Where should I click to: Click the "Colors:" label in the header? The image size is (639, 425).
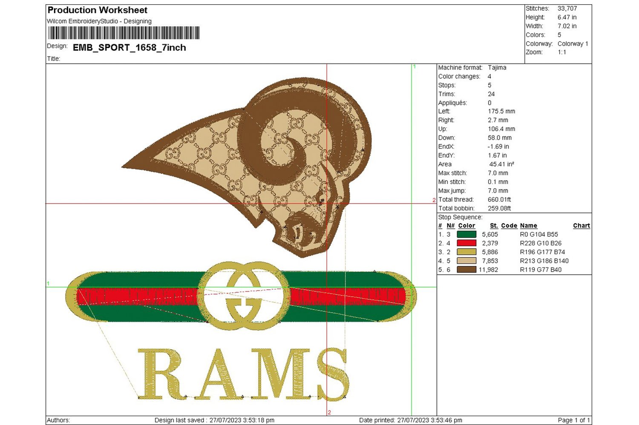tap(535, 35)
